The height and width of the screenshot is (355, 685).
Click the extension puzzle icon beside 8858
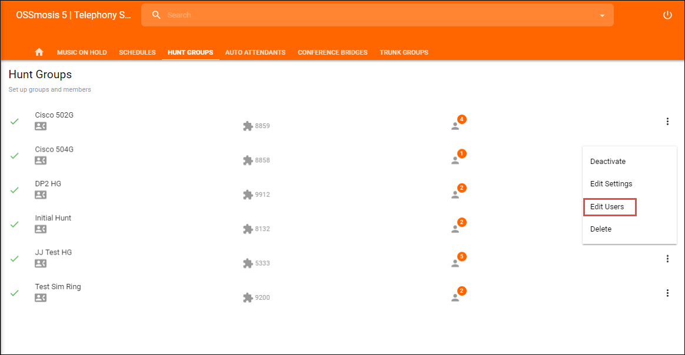[x=248, y=160]
